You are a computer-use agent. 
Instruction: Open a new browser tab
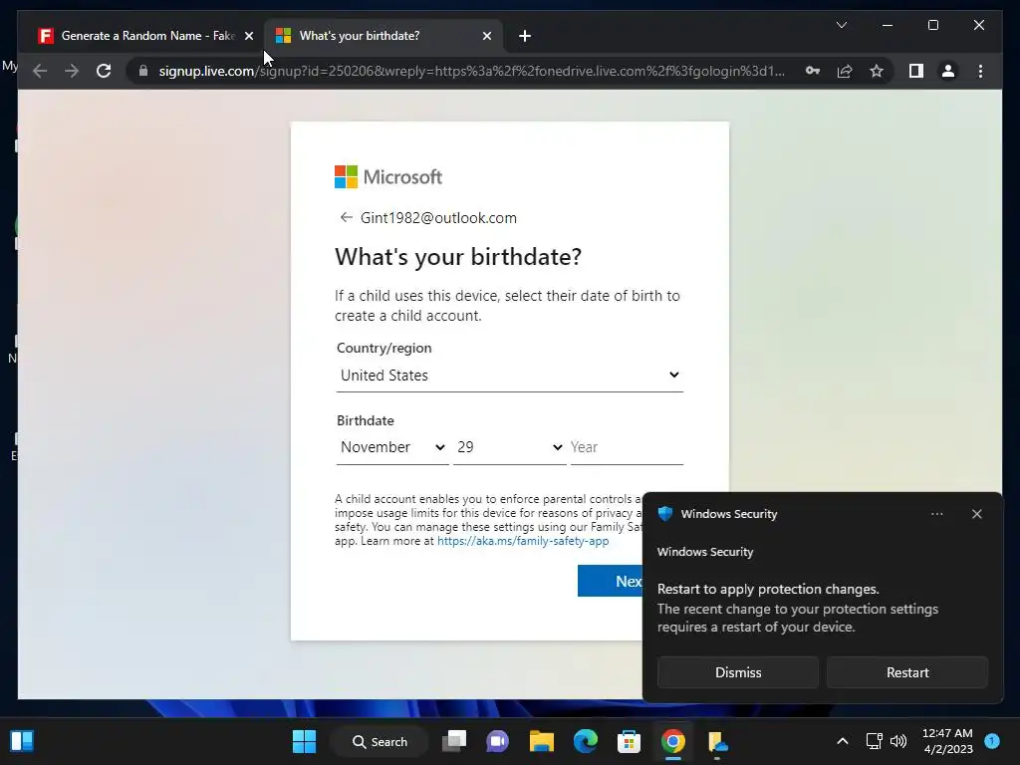click(525, 36)
